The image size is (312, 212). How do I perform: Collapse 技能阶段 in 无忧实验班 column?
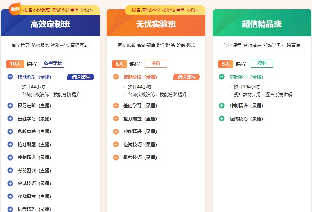pyautogui.click(x=116, y=77)
